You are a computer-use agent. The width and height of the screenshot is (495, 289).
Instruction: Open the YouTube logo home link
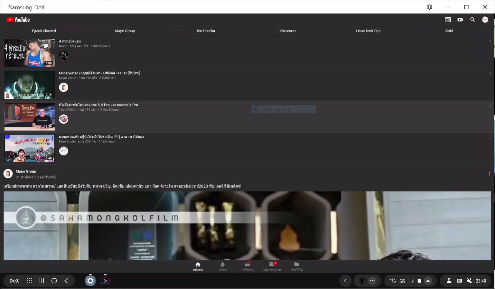(18, 20)
